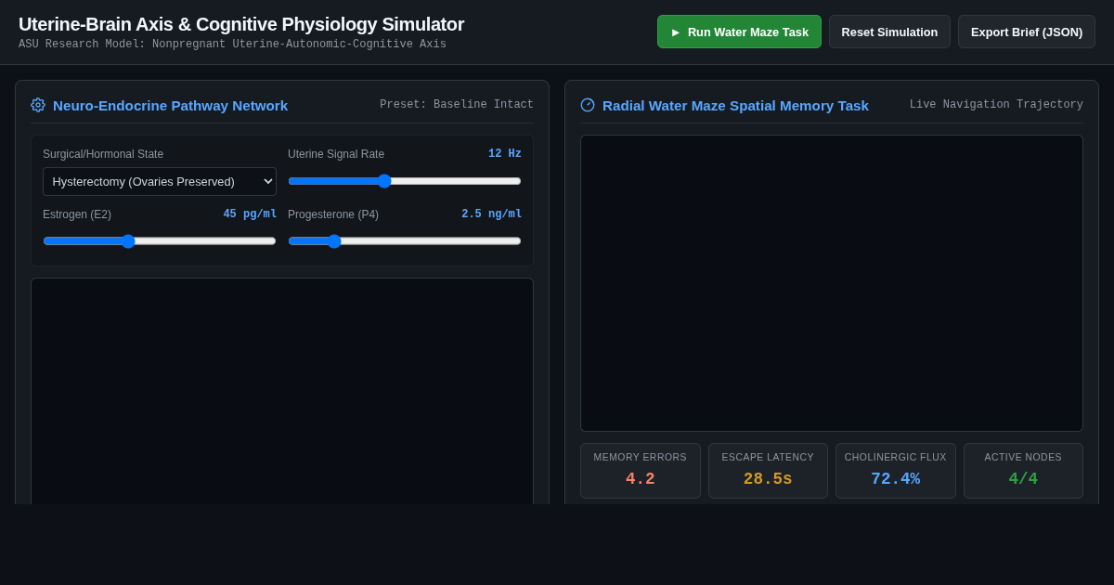Click the 45 pg/ml estrogen value
1114x585 pixels.
250,214
